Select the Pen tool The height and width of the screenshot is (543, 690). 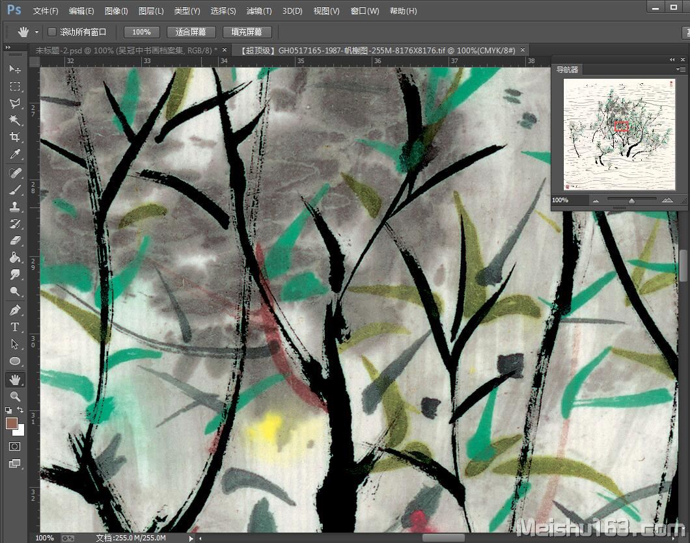coord(15,310)
